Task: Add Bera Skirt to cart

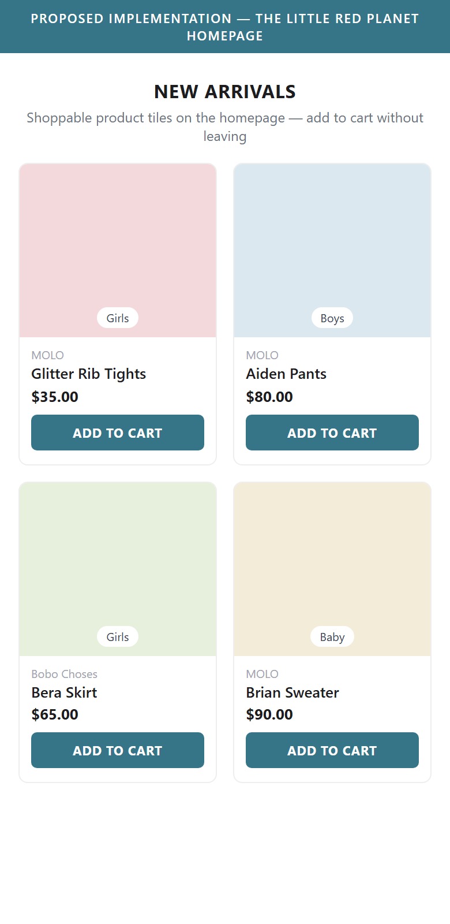Action: pos(118,750)
